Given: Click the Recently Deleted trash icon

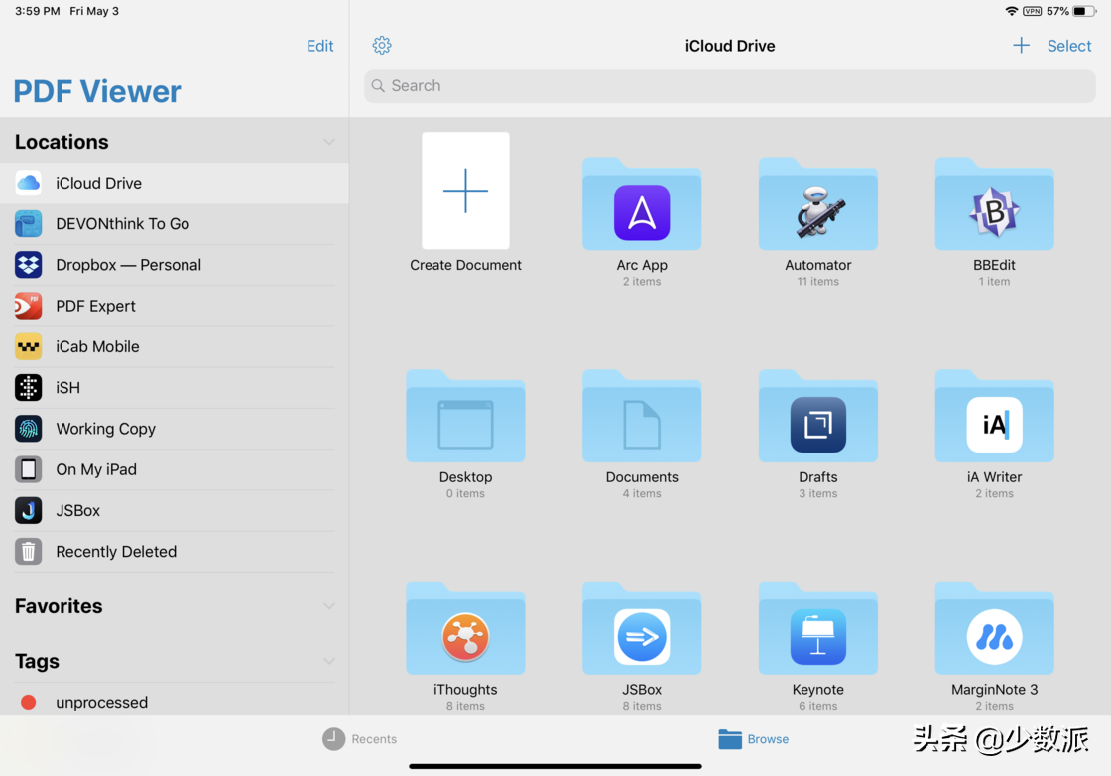Looking at the screenshot, I should [x=29, y=552].
